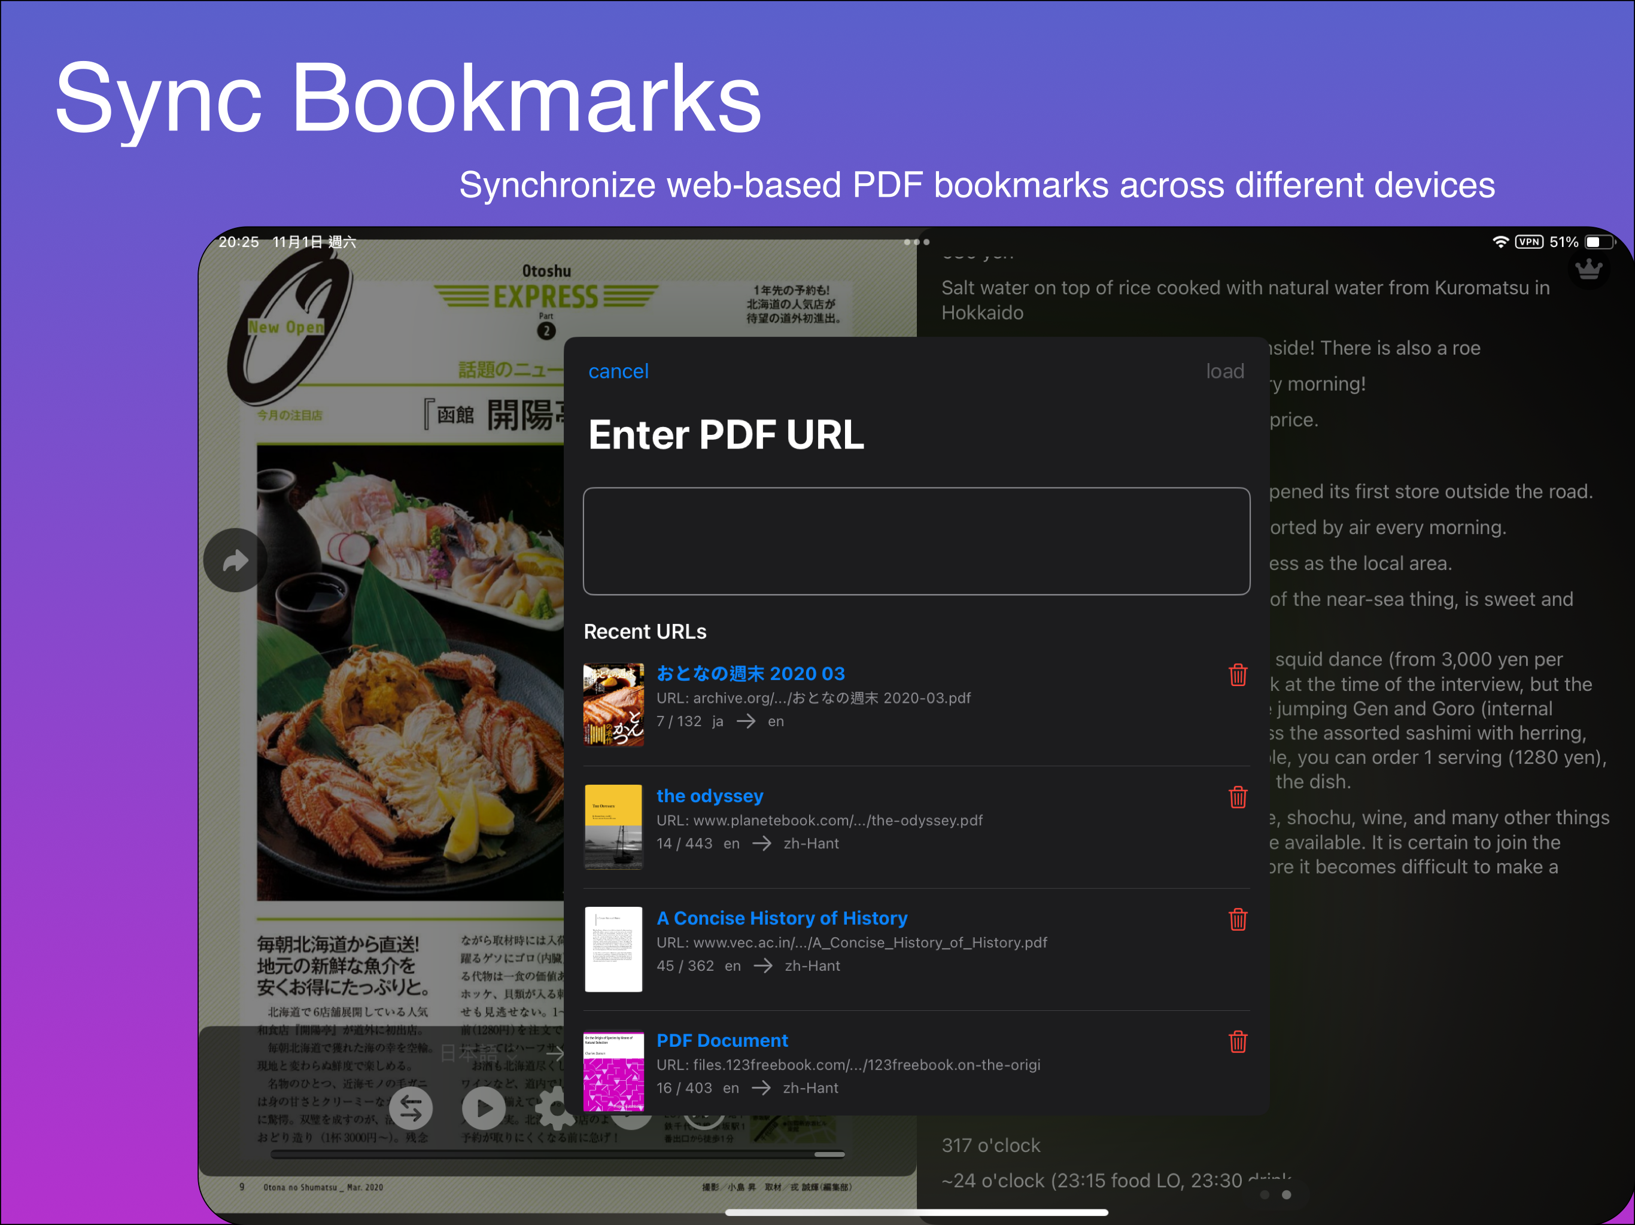Remove A Concise History of History entry
Image resolution: width=1635 pixels, height=1225 pixels.
[1238, 920]
